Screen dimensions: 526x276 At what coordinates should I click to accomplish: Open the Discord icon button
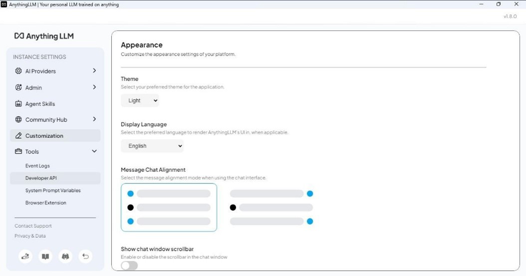pos(65,257)
